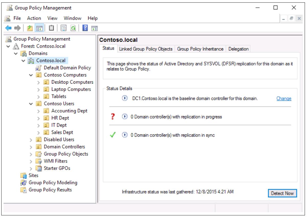Expand the HR Dept OU
The image size is (307, 217).
tap(38, 118)
